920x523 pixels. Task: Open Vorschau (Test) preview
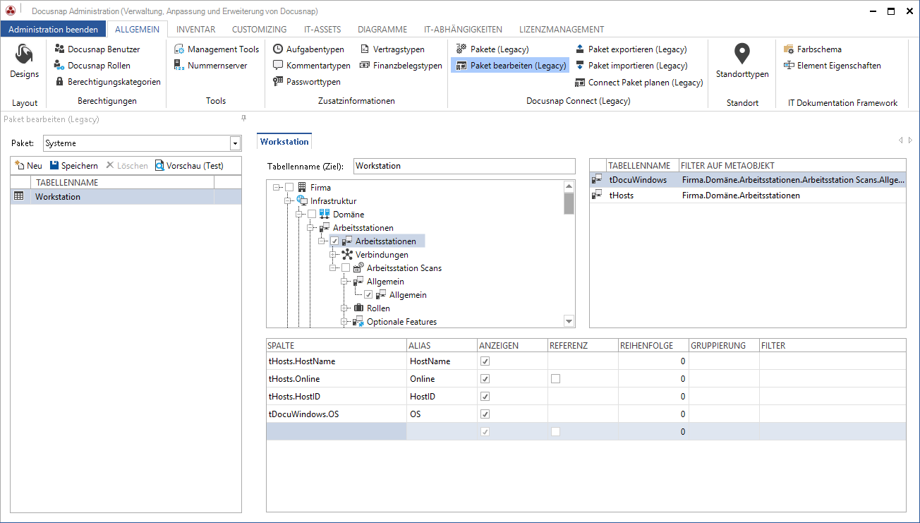coord(189,166)
